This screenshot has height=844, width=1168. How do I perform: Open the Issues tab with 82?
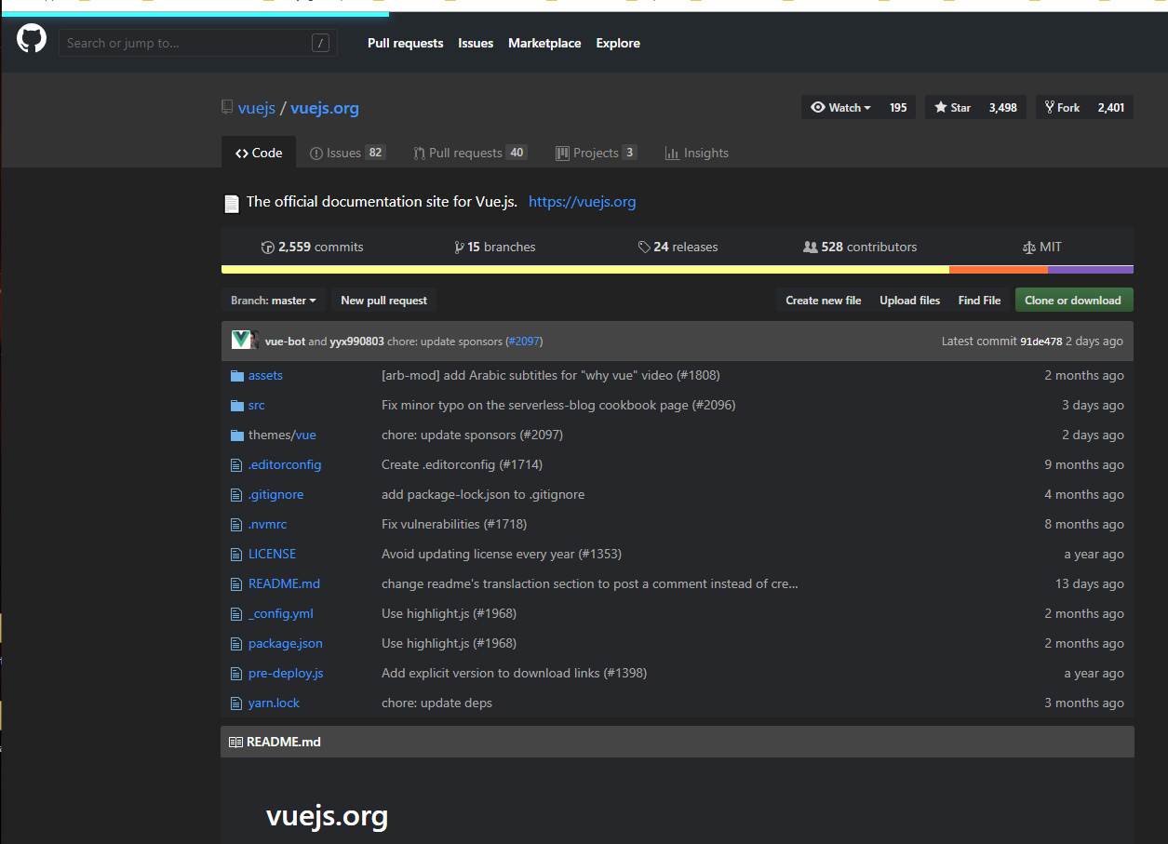click(348, 153)
